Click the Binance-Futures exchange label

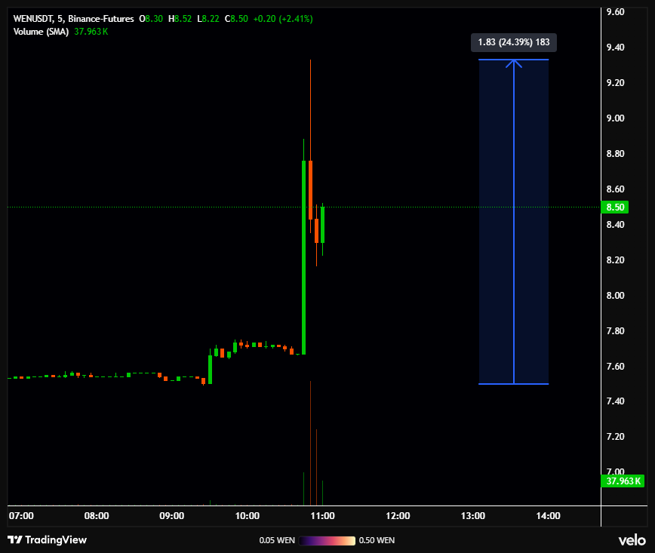click(x=101, y=19)
